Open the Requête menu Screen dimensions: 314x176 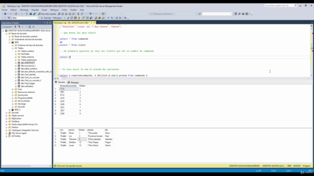pos(35,10)
